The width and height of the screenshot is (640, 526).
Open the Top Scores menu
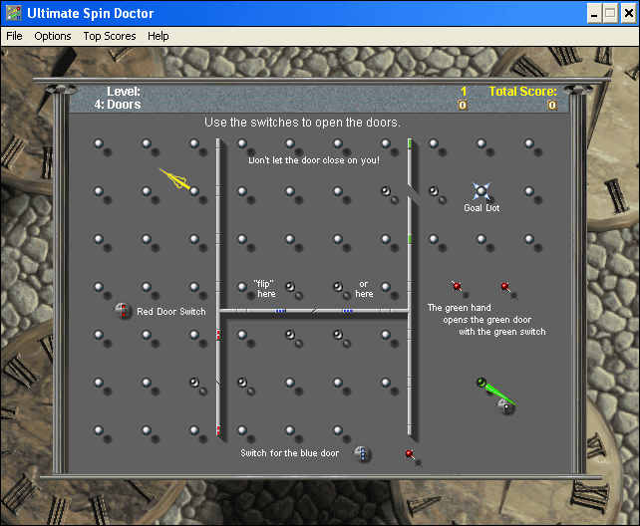click(x=110, y=36)
